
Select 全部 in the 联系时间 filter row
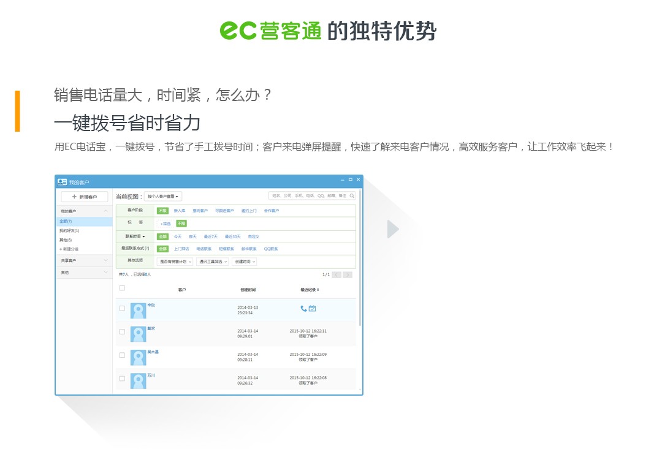[162, 236]
